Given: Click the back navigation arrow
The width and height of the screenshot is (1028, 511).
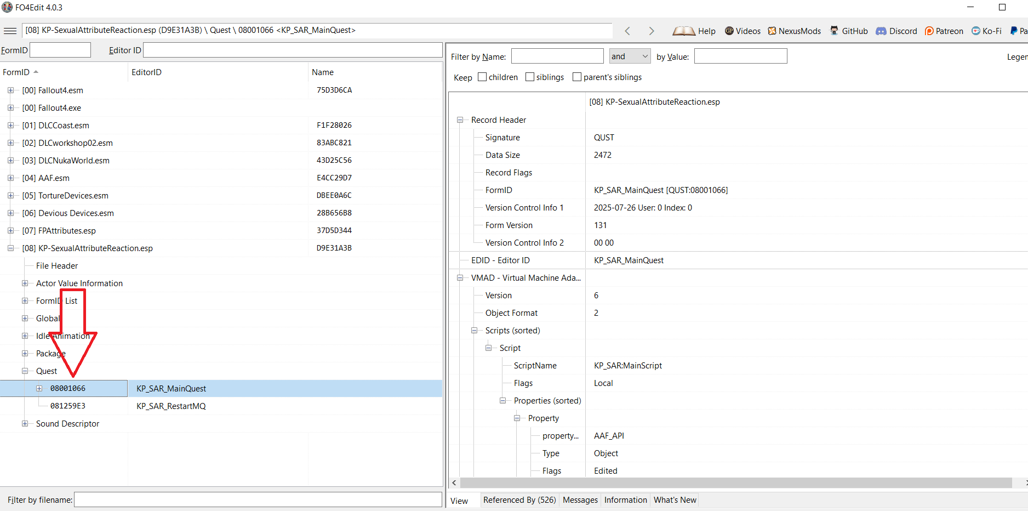Looking at the screenshot, I should pos(627,31).
